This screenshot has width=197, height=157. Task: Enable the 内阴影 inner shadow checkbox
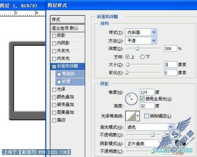coord(54,43)
